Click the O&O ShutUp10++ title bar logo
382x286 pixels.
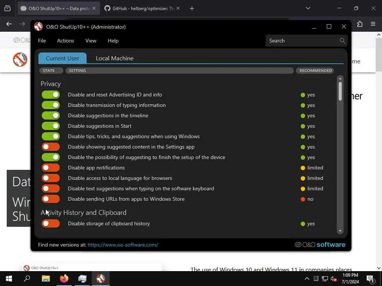click(38, 26)
